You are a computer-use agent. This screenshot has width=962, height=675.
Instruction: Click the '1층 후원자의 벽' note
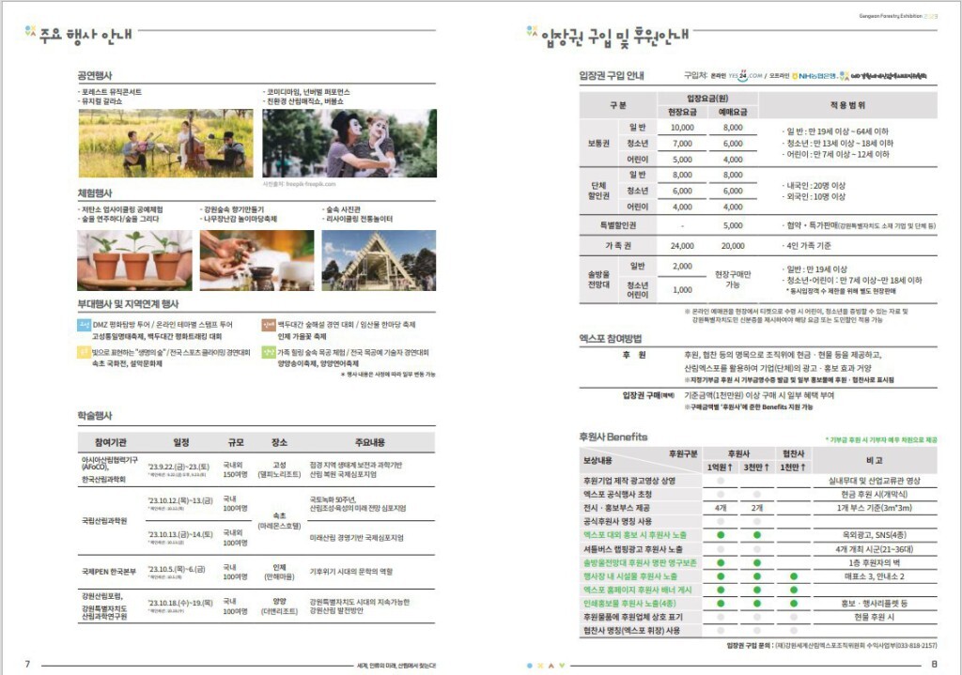click(875, 562)
